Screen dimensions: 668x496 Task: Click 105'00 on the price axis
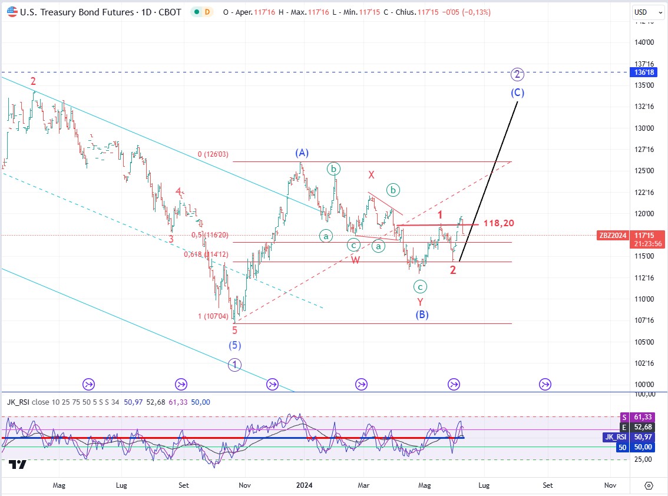(644, 342)
